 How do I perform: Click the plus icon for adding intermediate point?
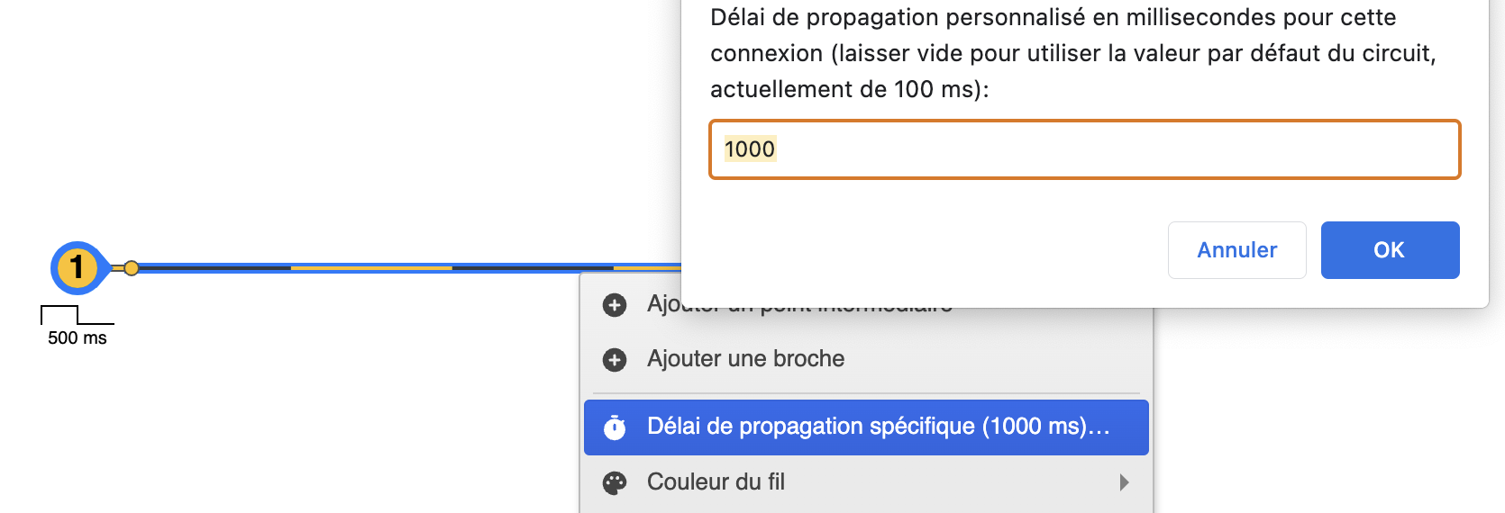[615, 305]
